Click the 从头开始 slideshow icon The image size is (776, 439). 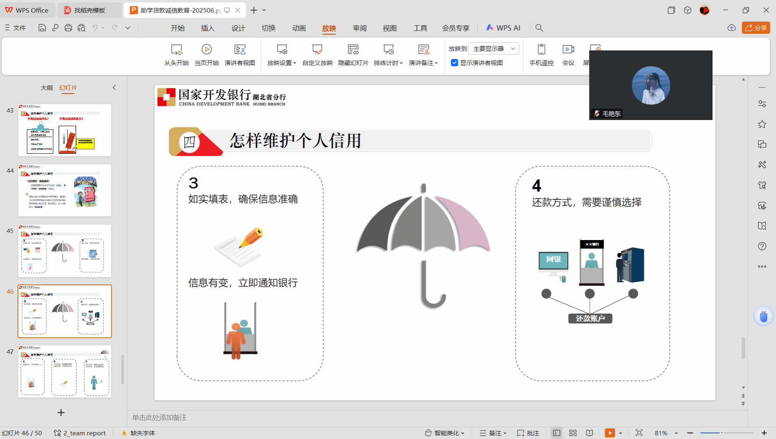(x=176, y=50)
